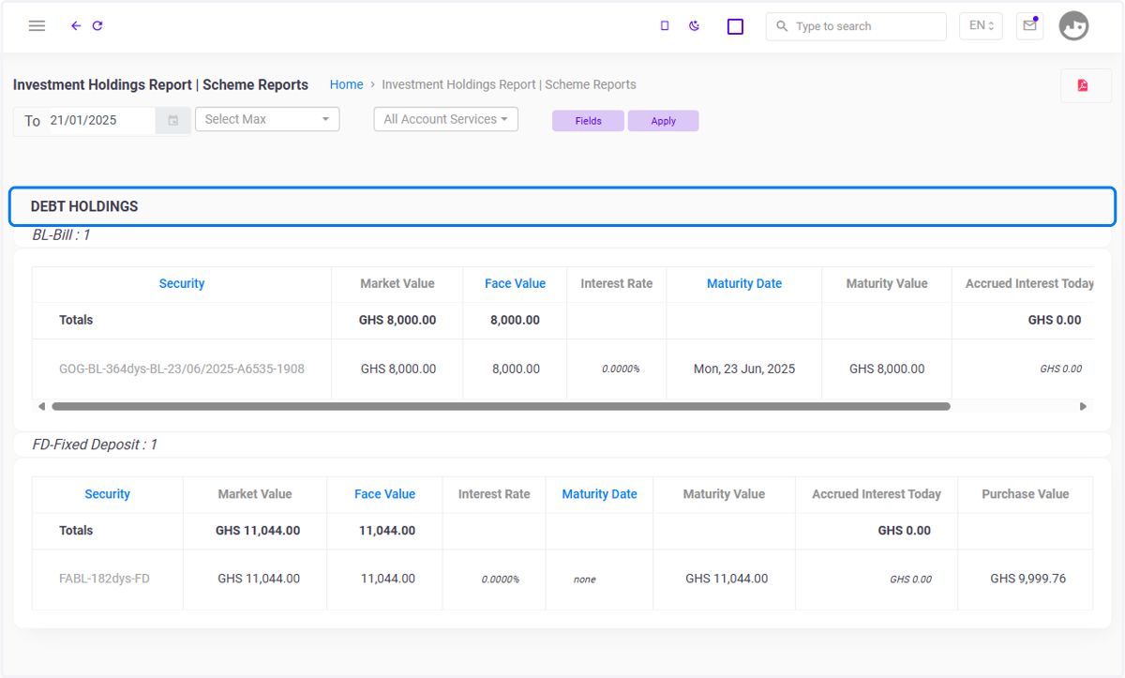Open the calendar picker icon
The height and width of the screenshot is (678, 1125).
point(173,120)
